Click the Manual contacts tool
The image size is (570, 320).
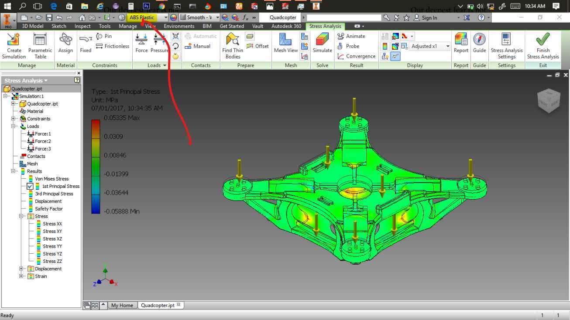(x=198, y=46)
